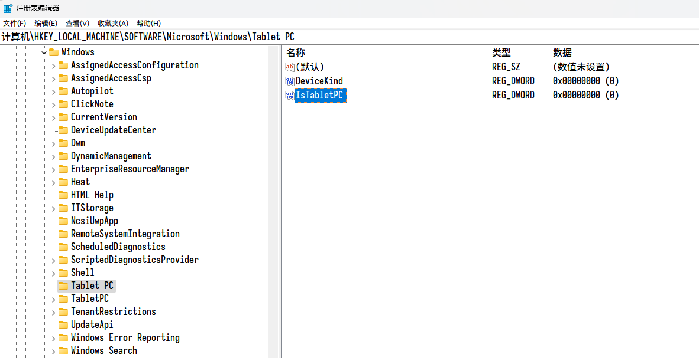
Task: Click the tree pane vertical scrollbar
Action: pos(273,201)
